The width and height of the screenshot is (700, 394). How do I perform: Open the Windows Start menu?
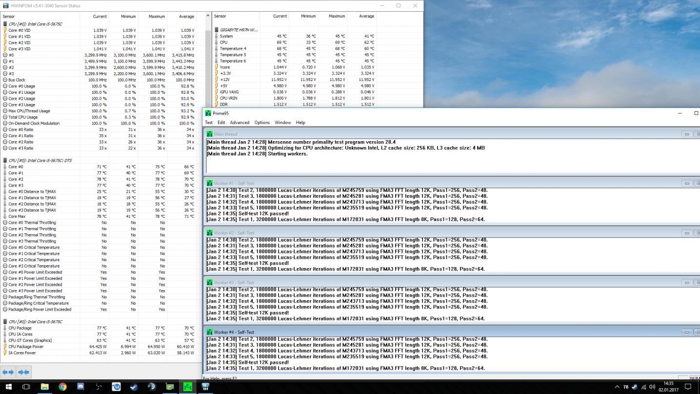coord(9,387)
